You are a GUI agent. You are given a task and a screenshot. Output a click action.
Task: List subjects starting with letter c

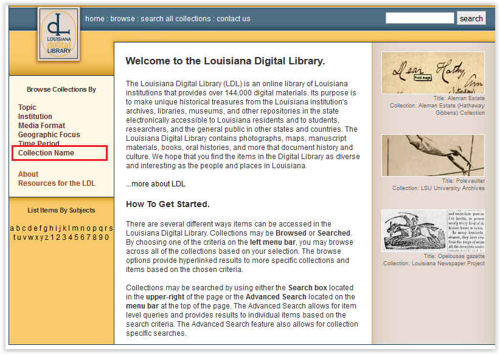[x=24, y=228]
